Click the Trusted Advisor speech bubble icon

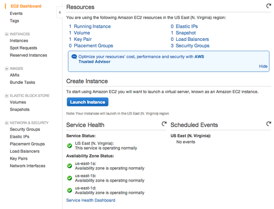tap(74, 57)
